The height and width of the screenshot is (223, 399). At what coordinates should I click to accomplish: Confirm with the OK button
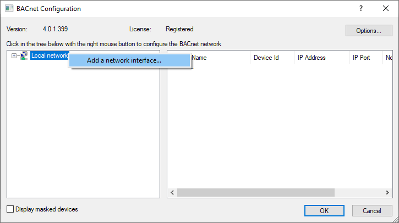click(x=324, y=210)
